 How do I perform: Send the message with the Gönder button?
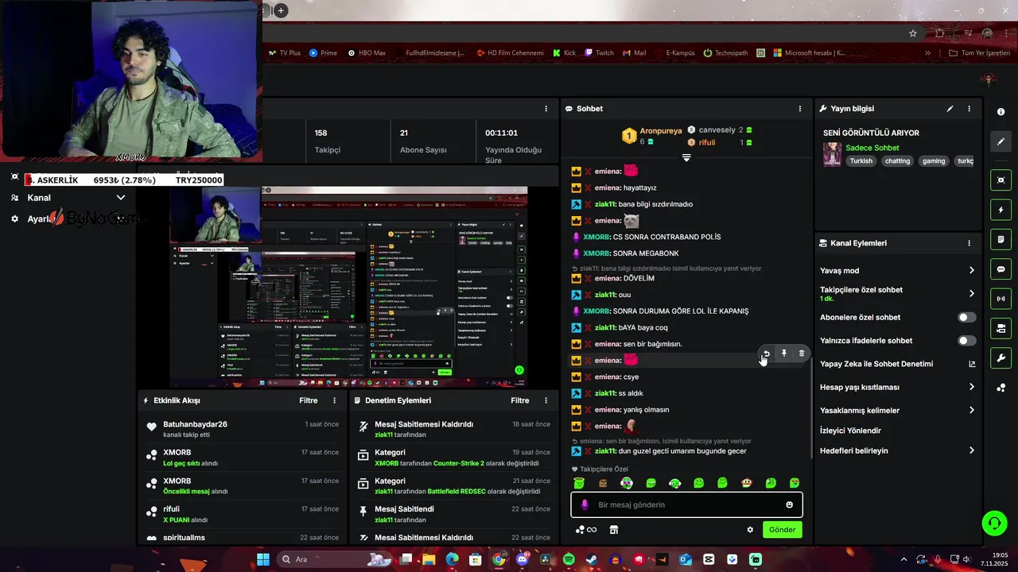(782, 530)
